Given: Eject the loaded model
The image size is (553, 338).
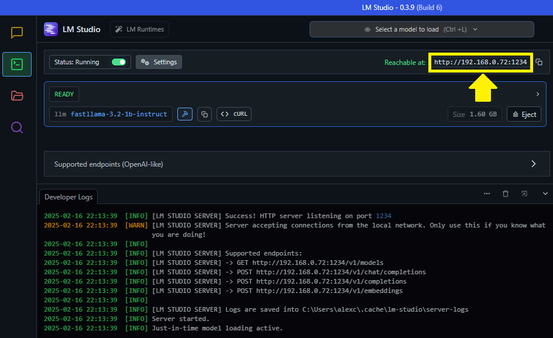Looking at the screenshot, I should [524, 114].
